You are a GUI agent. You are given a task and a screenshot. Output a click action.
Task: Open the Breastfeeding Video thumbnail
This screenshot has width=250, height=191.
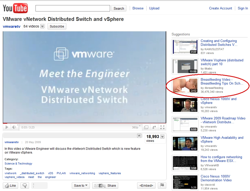click(185, 86)
